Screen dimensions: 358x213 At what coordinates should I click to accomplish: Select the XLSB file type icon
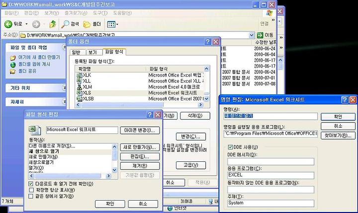point(79,99)
